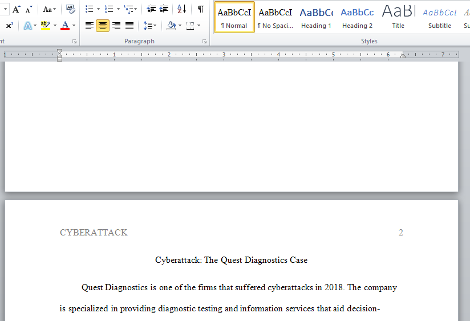Toggle superscript formatting
Viewport: 470px width, 321px height.
[10, 26]
